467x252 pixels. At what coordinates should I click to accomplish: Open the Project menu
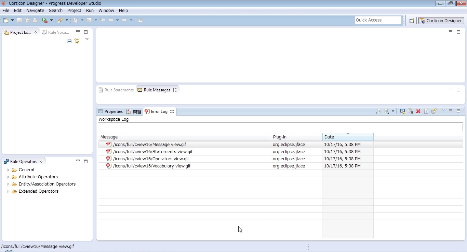(x=74, y=11)
